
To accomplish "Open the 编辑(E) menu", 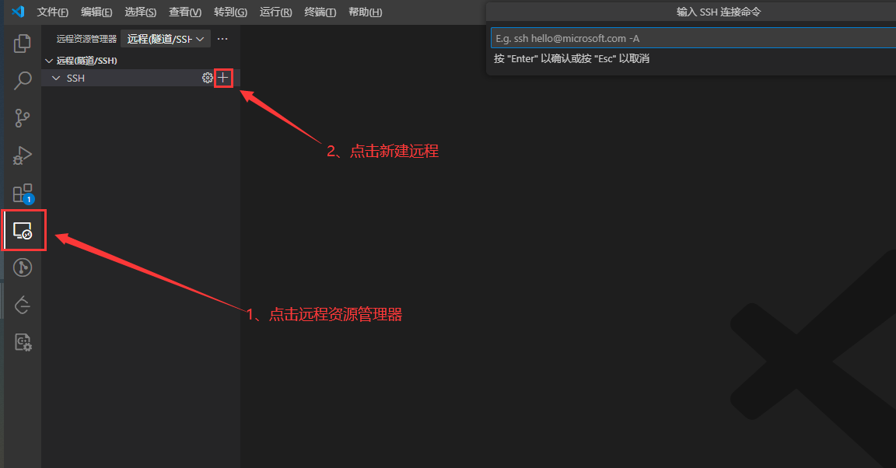I will (x=96, y=12).
